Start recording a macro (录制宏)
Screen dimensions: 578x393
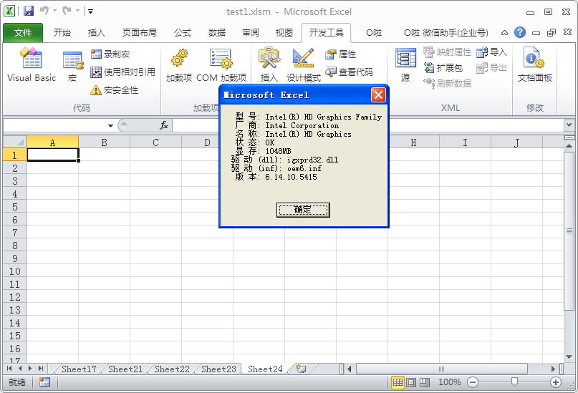pyautogui.click(x=110, y=54)
